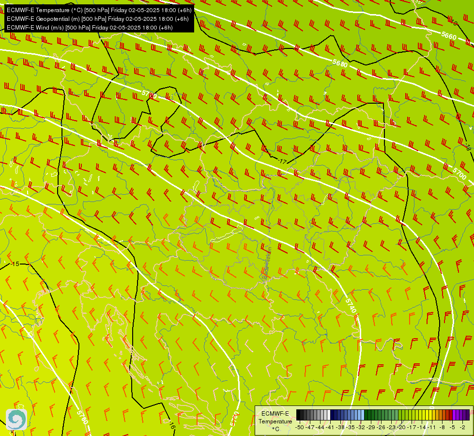Click the -11 value on temperature legend
Viewport: 474px width, 436px height.
point(432,427)
